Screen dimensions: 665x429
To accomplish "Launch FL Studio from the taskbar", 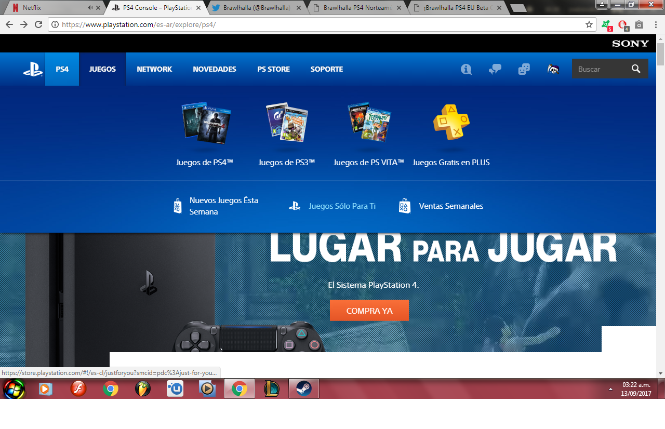I will pyautogui.click(x=142, y=388).
